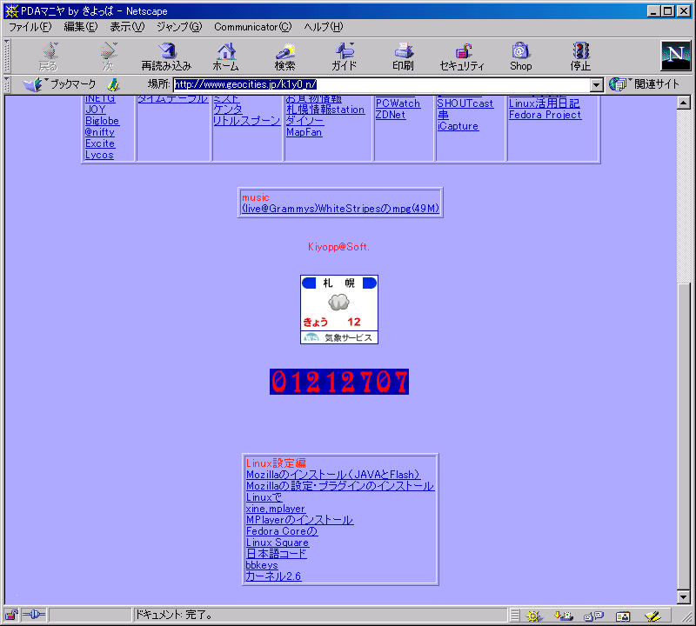Open the Excite link
The height and width of the screenshot is (626, 696).
pyautogui.click(x=100, y=143)
